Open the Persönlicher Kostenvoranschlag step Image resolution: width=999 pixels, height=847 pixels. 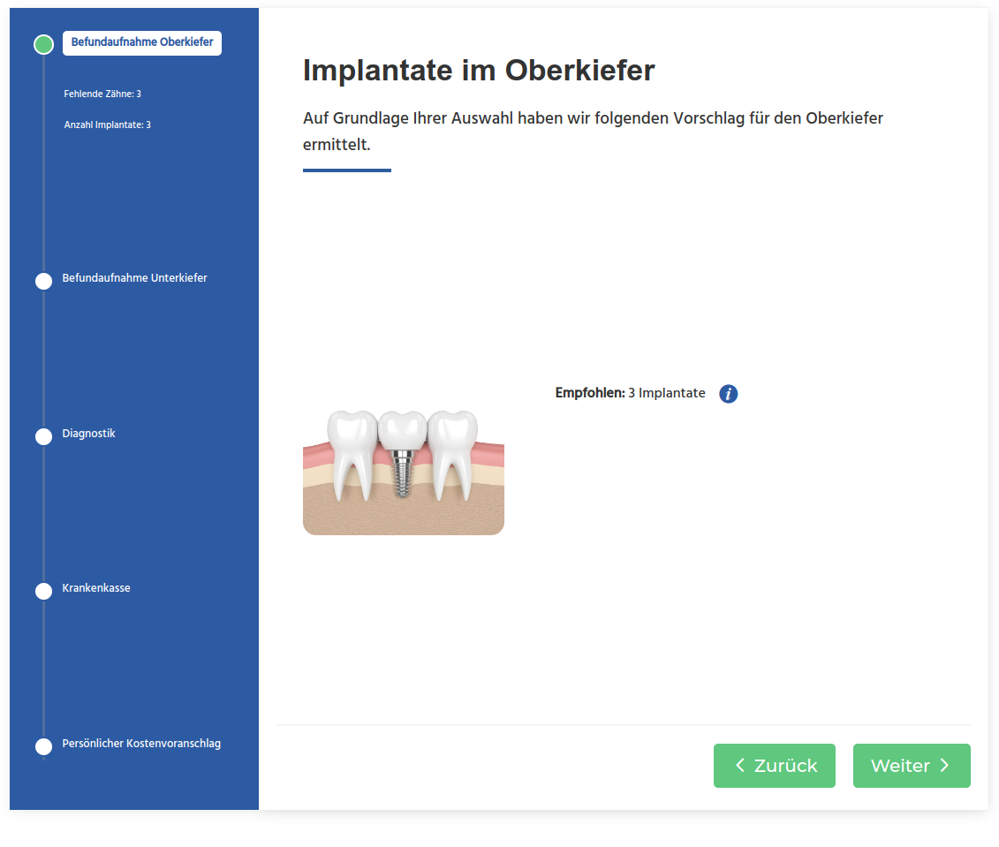[141, 743]
